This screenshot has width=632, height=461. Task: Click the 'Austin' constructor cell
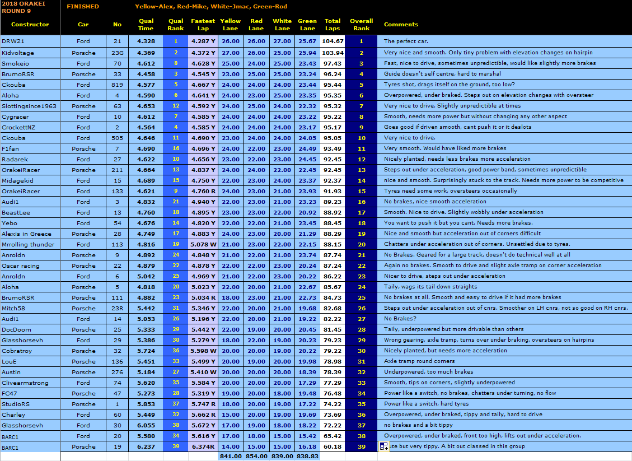point(31,372)
